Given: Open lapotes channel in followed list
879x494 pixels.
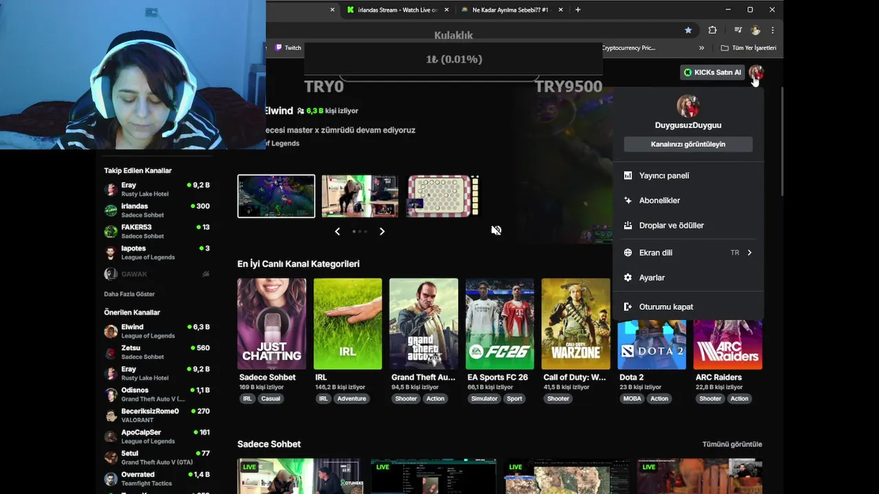Looking at the screenshot, I should tap(157, 252).
